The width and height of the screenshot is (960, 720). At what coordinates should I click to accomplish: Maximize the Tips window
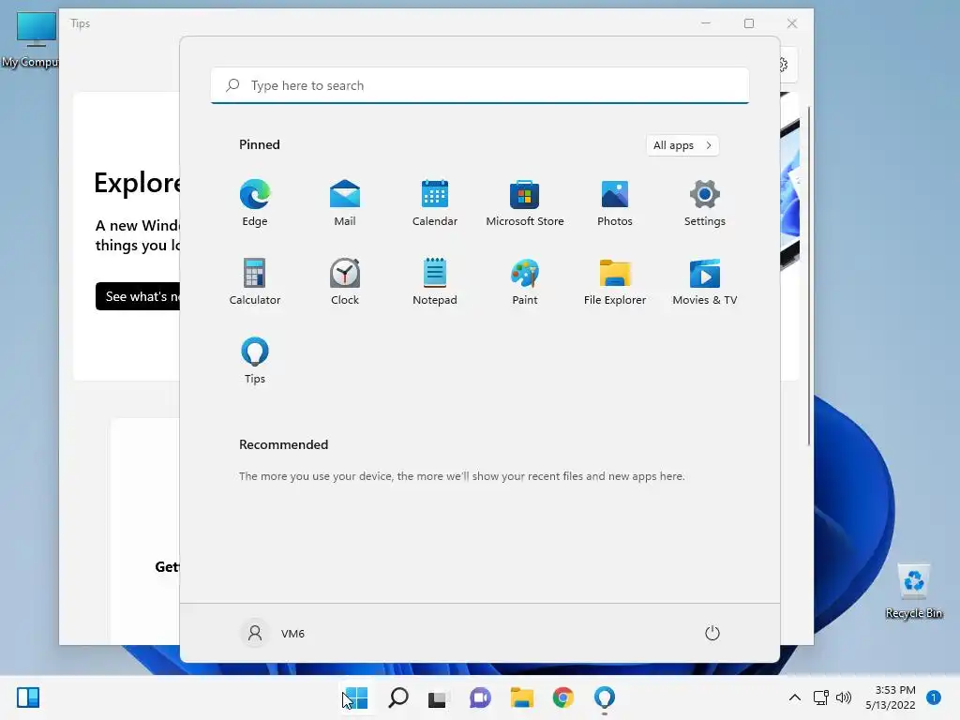pos(749,23)
